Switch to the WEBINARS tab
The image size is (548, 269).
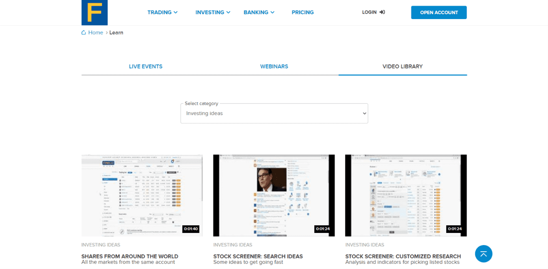coord(274,66)
